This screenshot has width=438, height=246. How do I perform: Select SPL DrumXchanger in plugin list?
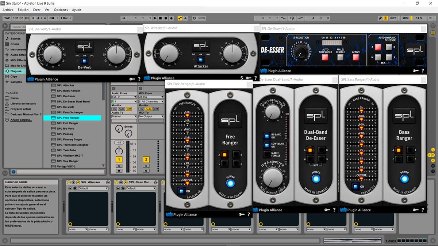(70, 112)
